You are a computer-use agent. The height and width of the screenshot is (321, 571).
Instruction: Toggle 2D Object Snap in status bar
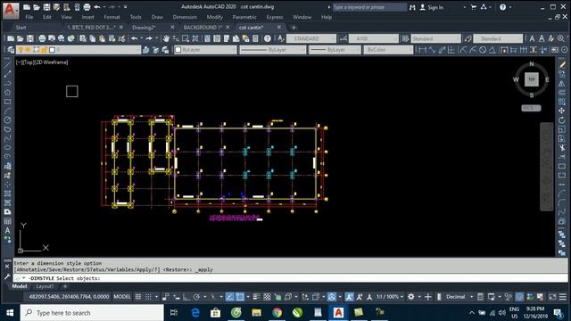click(240, 297)
